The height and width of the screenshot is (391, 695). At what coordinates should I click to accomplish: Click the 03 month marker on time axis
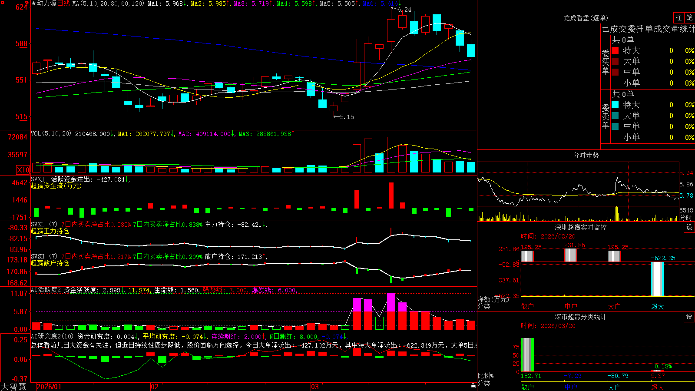click(x=315, y=387)
